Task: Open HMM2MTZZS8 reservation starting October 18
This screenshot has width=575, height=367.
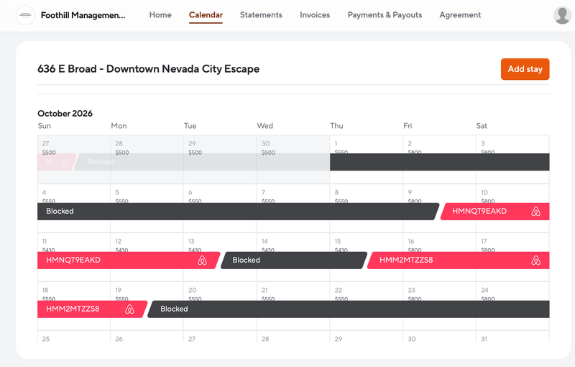Action: point(93,309)
